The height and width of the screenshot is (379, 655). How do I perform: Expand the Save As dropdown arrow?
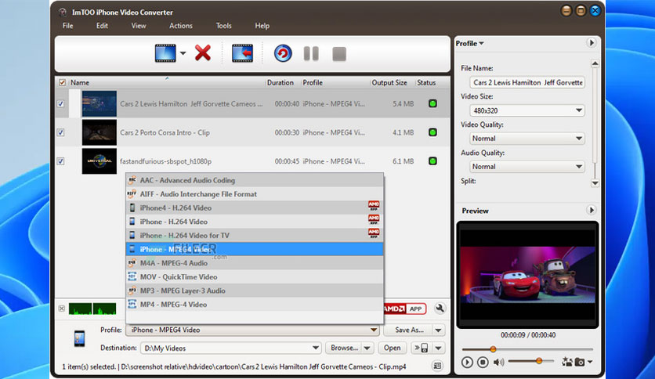click(439, 330)
